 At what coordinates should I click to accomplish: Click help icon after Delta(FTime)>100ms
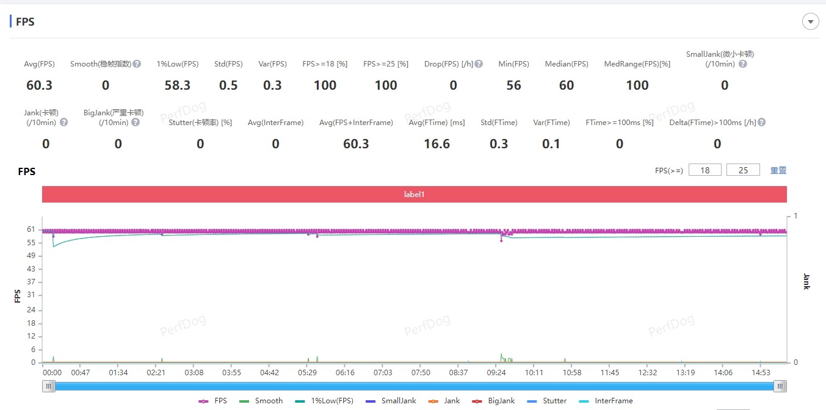click(x=761, y=123)
